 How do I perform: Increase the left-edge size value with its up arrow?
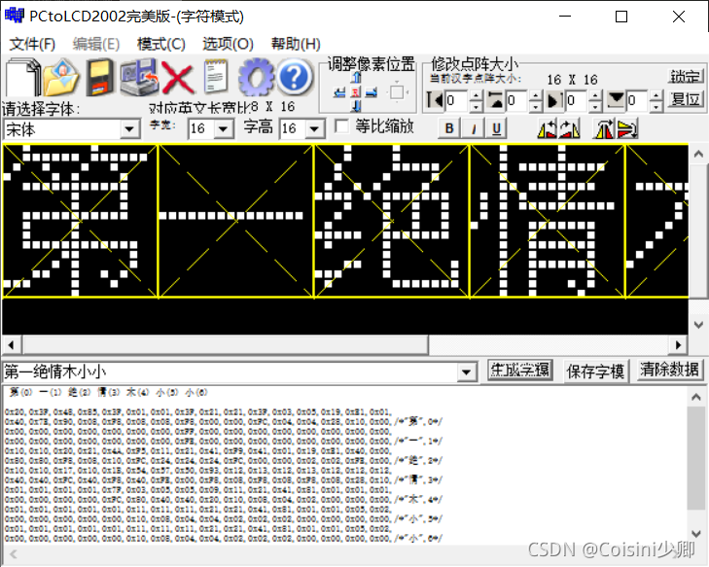pos(476,95)
